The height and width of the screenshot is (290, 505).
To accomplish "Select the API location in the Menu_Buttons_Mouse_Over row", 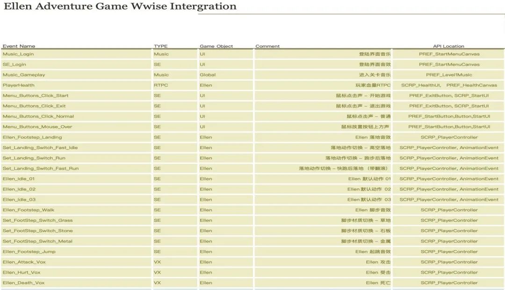I will [449, 127].
